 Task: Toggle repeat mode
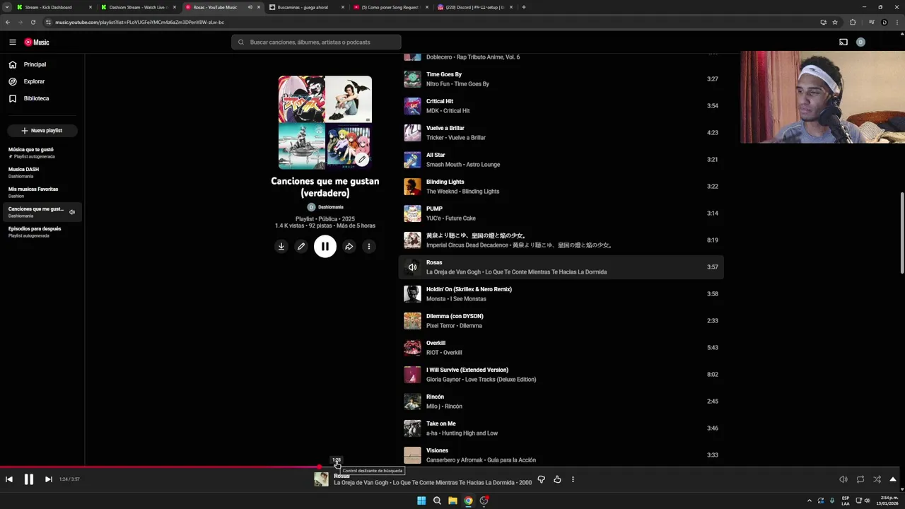coord(860,479)
